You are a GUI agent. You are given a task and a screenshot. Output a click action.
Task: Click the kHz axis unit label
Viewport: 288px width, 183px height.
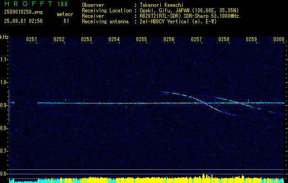(x=4, y=38)
